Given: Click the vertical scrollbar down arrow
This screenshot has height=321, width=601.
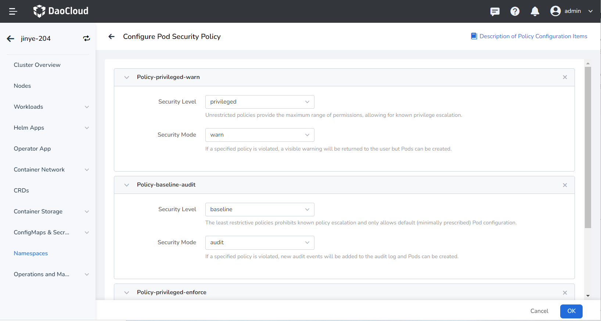Looking at the screenshot, I should point(588,296).
